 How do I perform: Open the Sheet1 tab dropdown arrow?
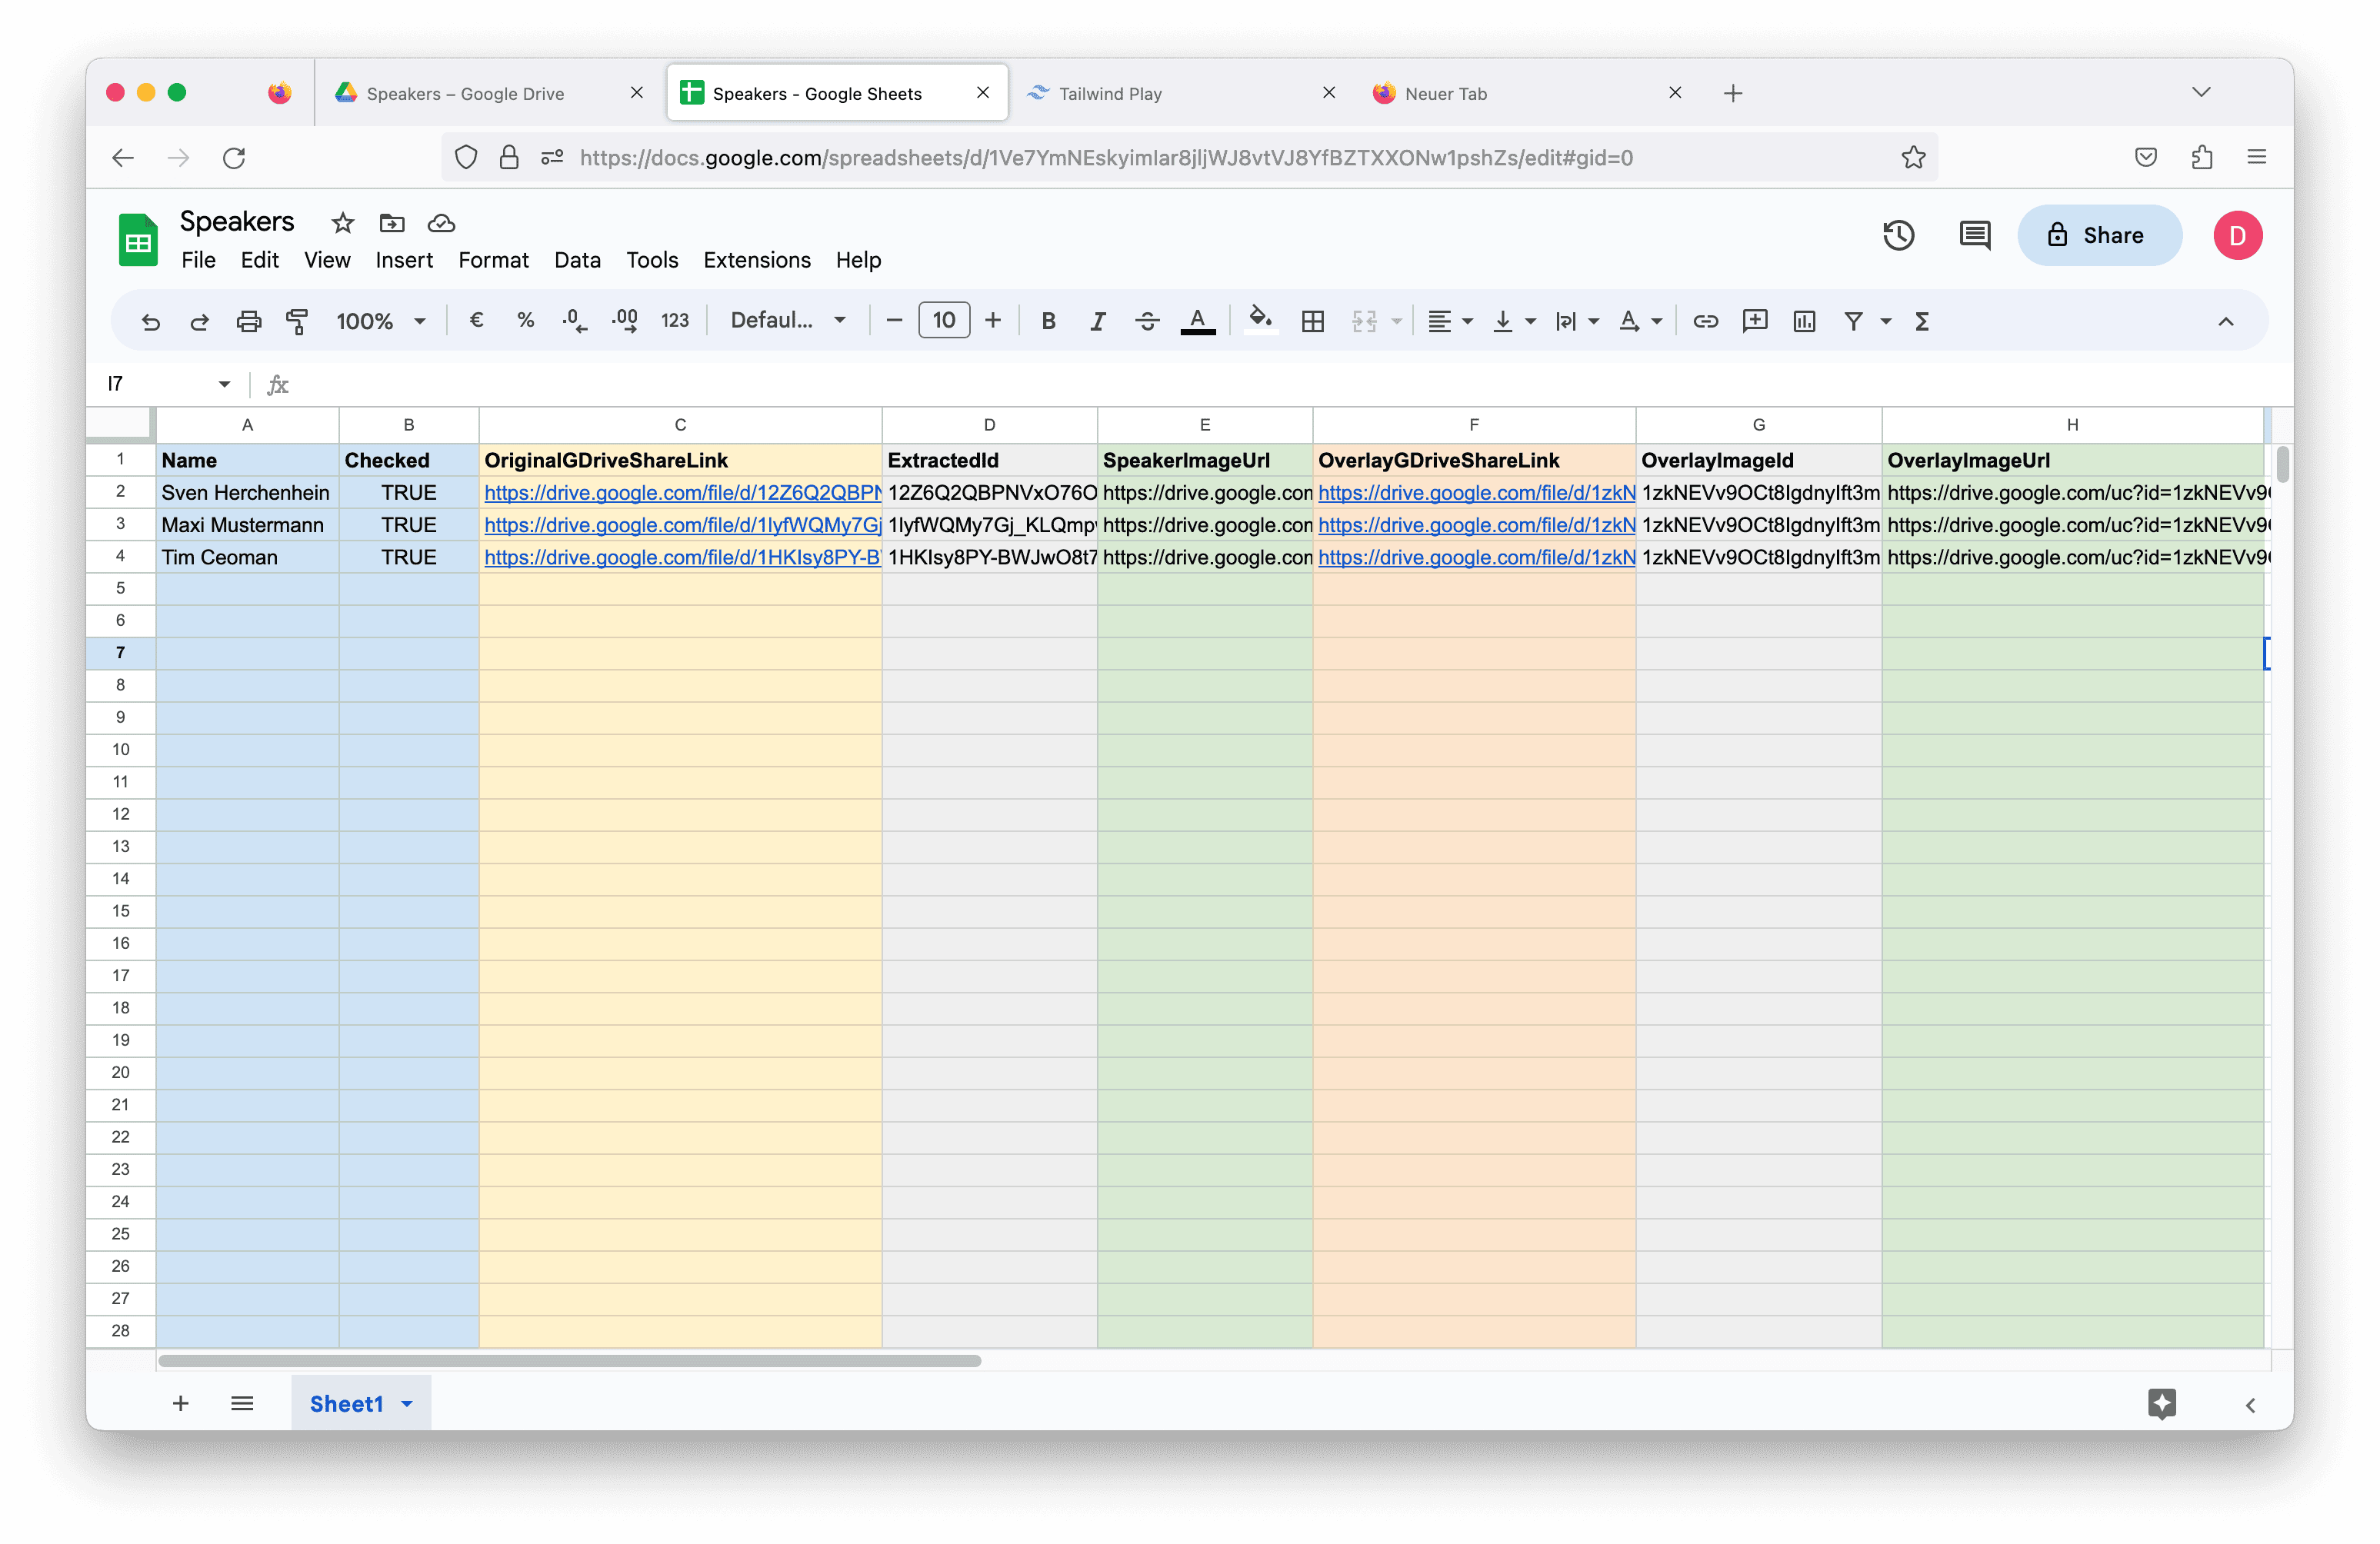click(407, 1404)
